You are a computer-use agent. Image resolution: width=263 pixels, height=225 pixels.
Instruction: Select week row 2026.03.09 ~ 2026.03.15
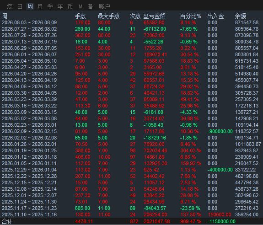click(132, 112)
